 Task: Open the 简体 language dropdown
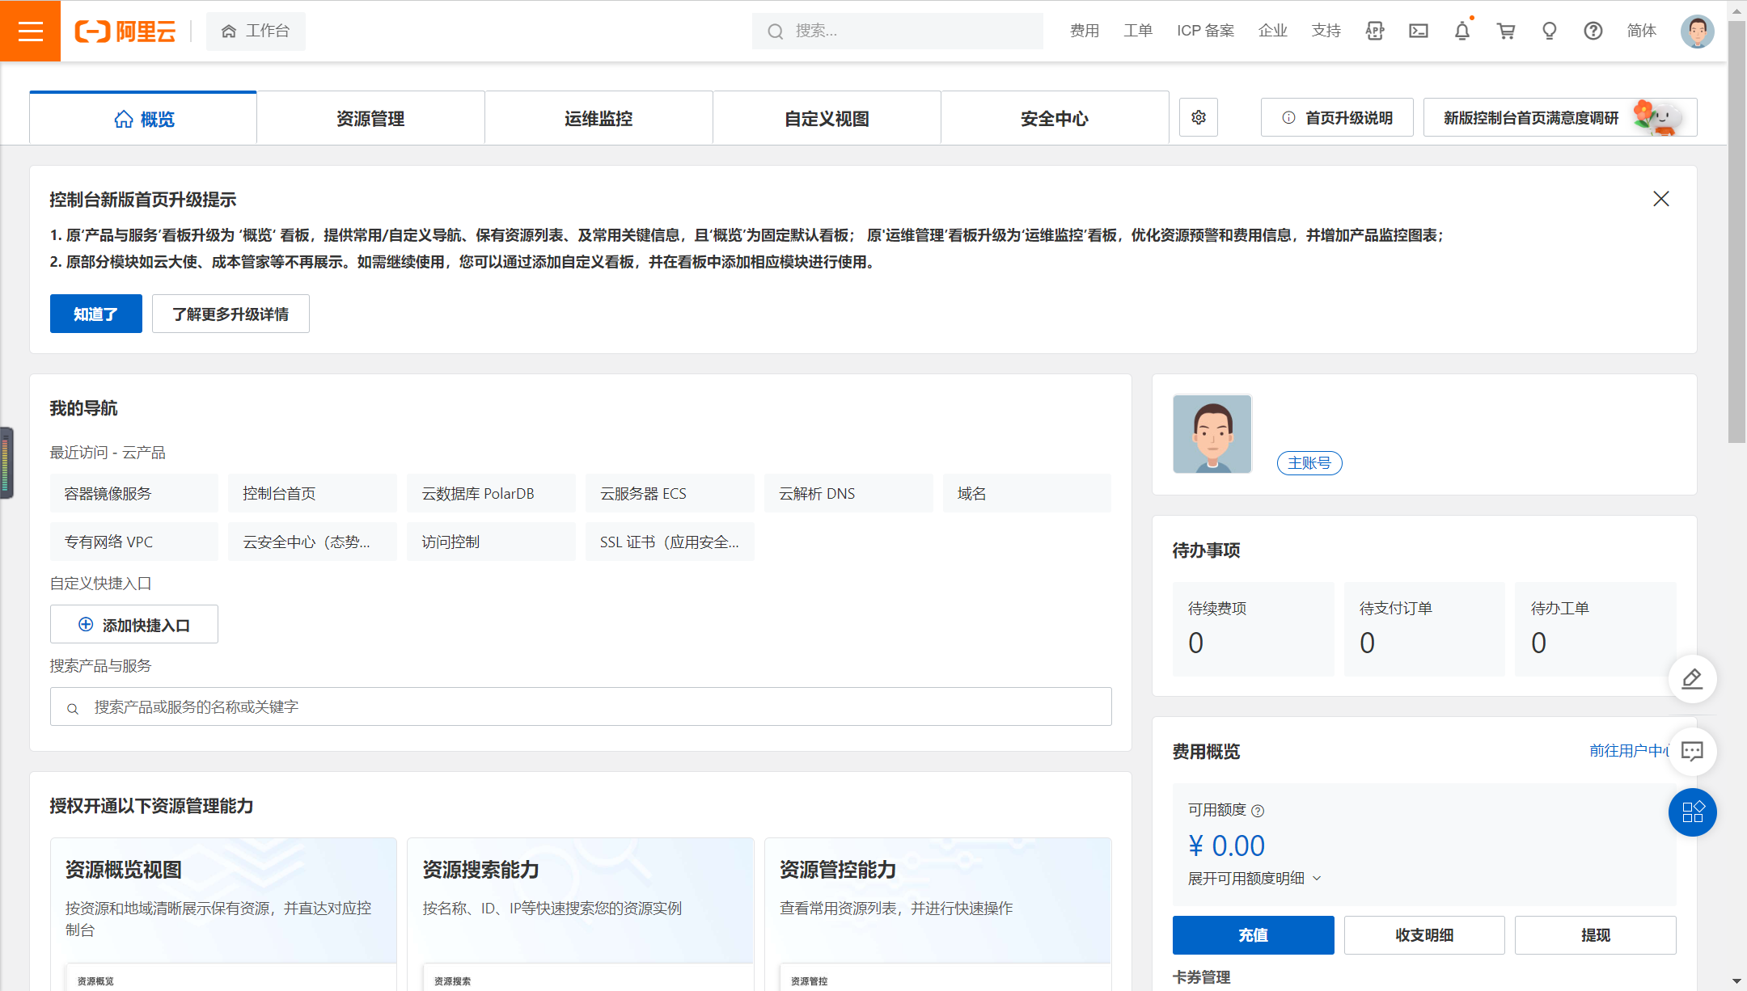1641,31
